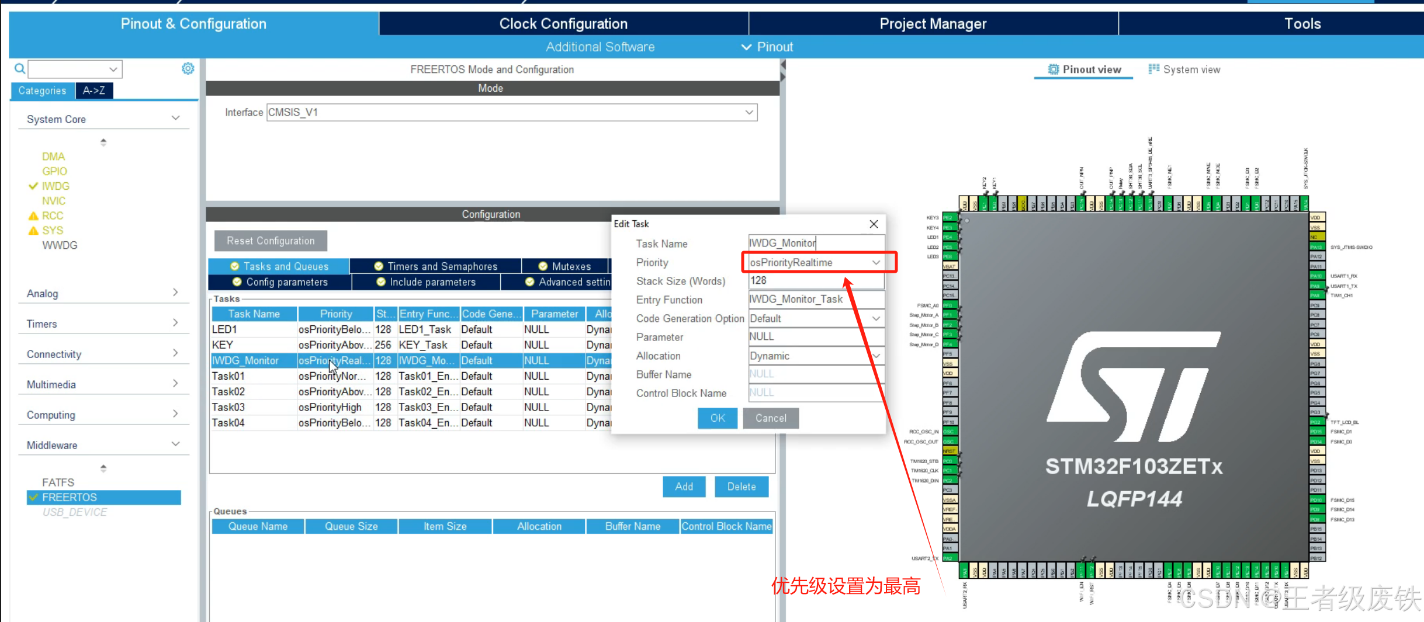1424x622 pixels.
Task: Switch to A->Z sorting tab
Action: [x=94, y=91]
